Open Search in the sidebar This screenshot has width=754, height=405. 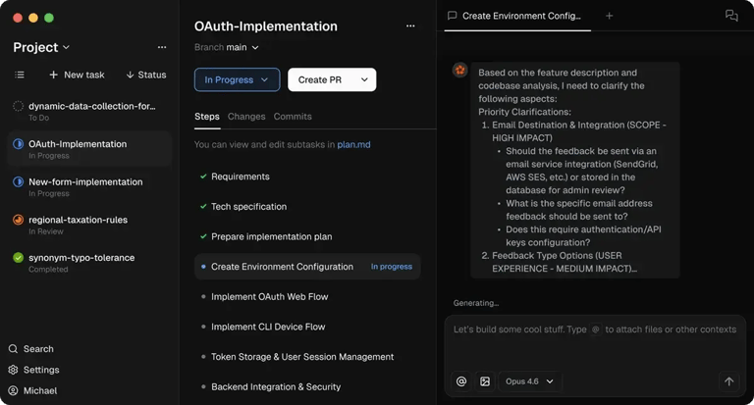pos(37,348)
